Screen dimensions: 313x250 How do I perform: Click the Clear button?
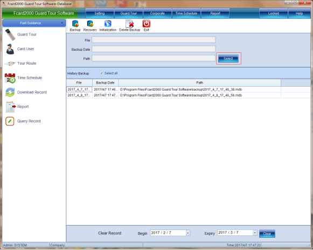click(267, 233)
